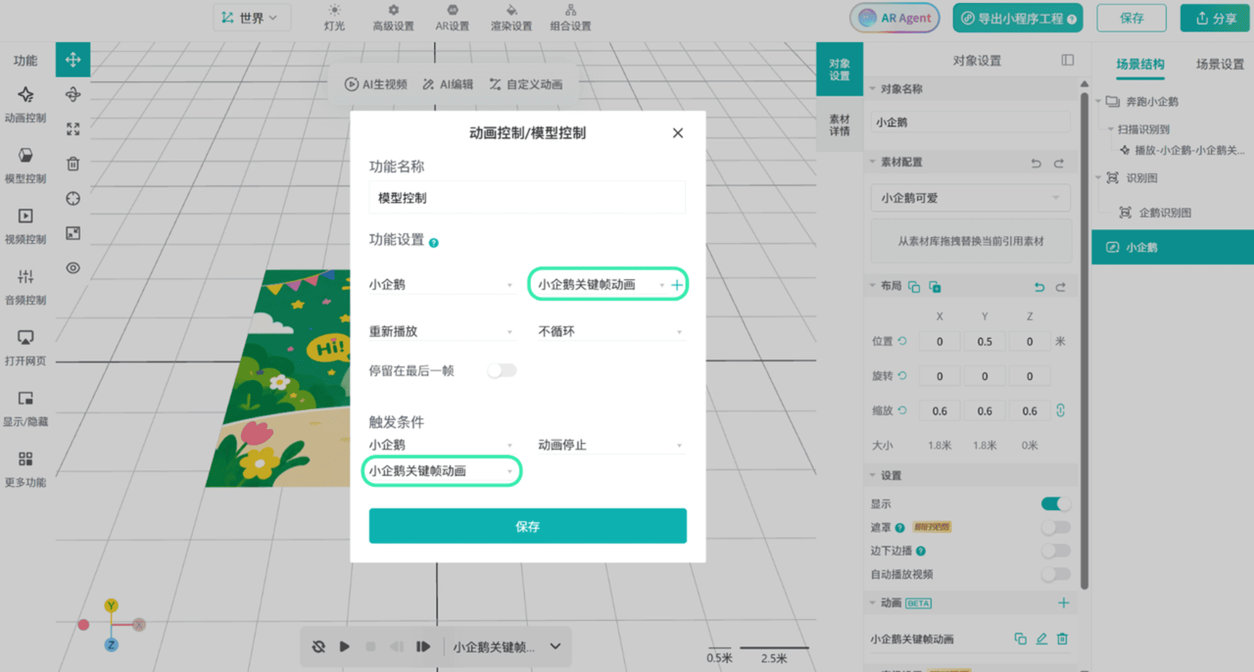The width and height of the screenshot is (1254, 672).
Task: Select the scale tool with four arrows
Action: coord(73,129)
